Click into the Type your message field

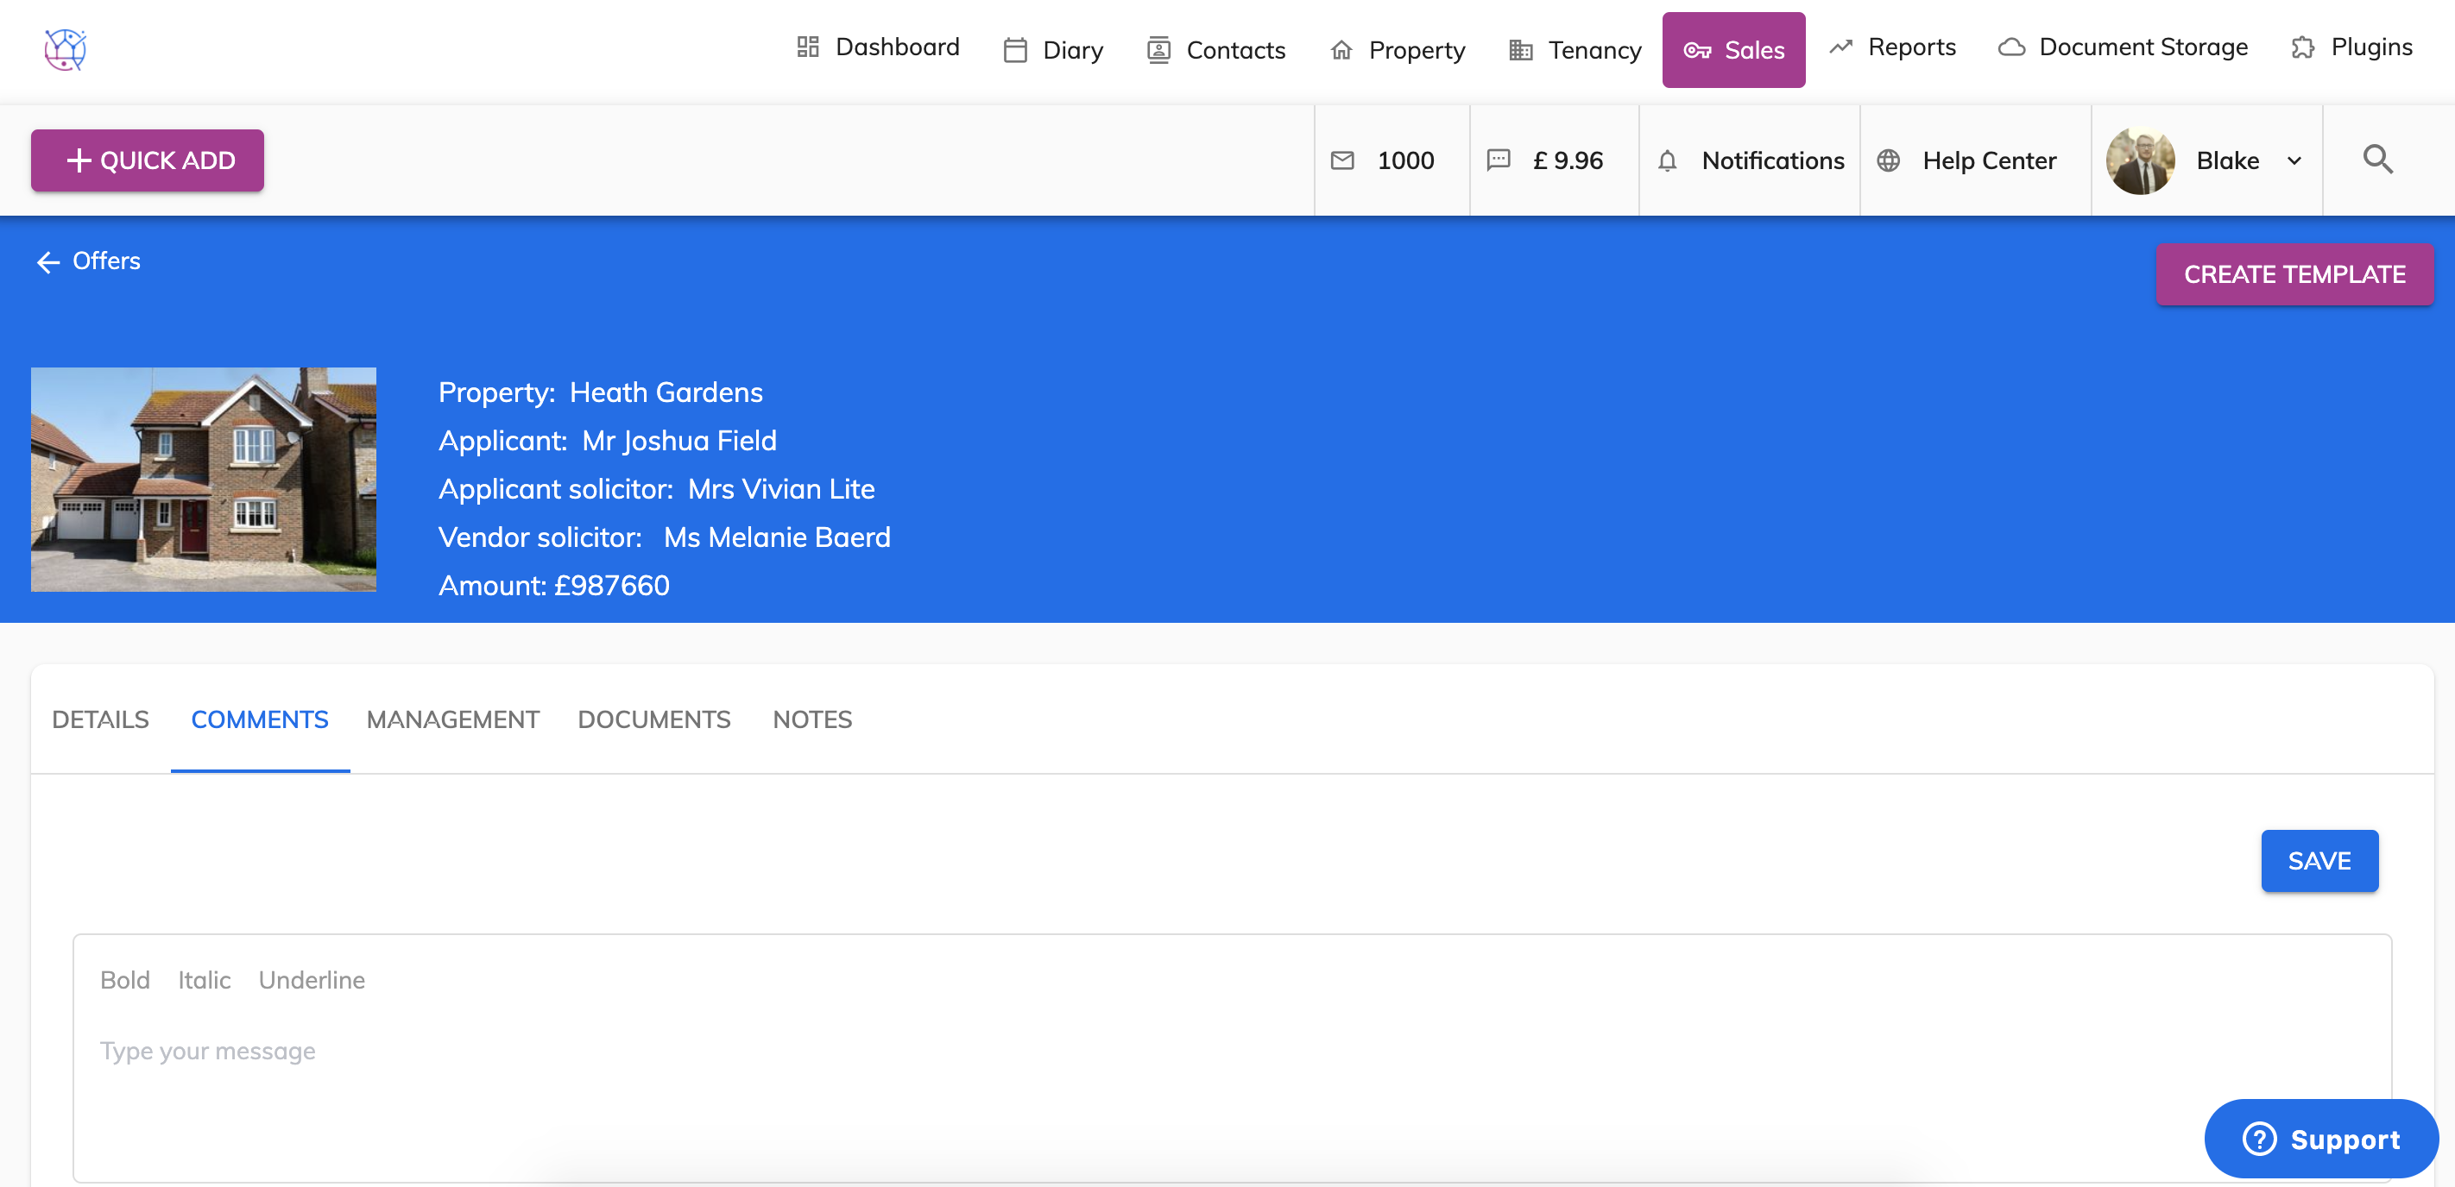1231,1086
